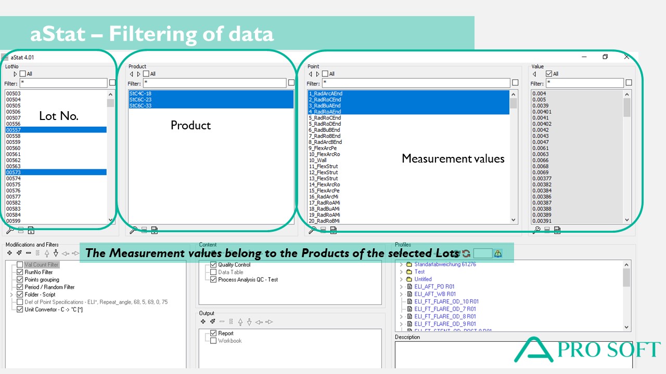Select 10_Wall in the Point list

click(x=318, y=161)
